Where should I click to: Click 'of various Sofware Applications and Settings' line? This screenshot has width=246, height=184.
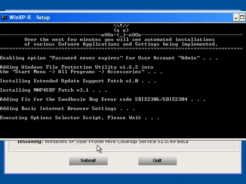click(x=121, y=44)
